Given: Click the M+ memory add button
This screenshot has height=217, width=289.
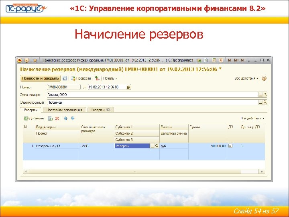Looking at the screenshot, I should click(236, 60).
